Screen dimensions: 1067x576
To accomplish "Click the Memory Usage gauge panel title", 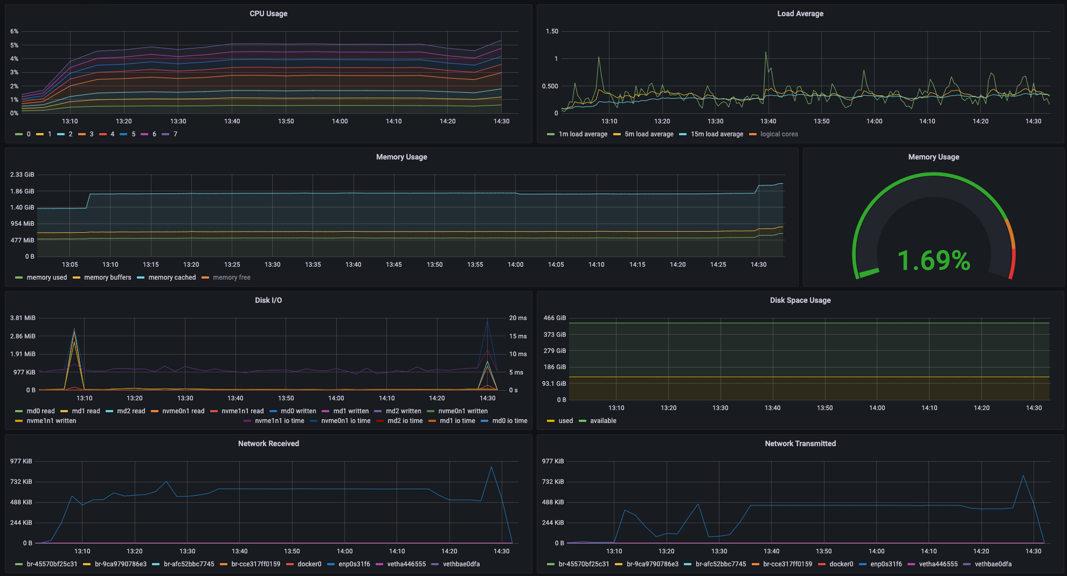I will click(x=934, y=157).
